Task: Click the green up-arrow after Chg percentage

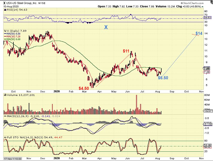Action: click(x=203, y=7)
